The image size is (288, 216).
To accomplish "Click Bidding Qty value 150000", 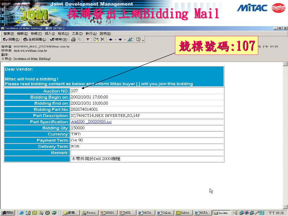I will point(78,128).
